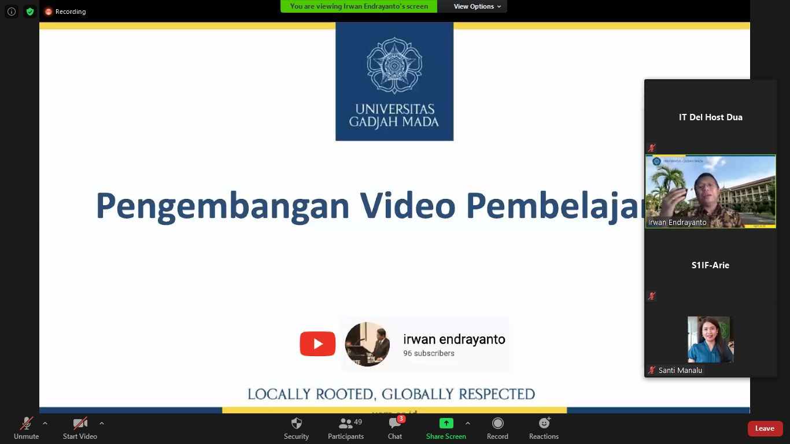Select Irwan Endrayanto's video tile

click(711, 191)
